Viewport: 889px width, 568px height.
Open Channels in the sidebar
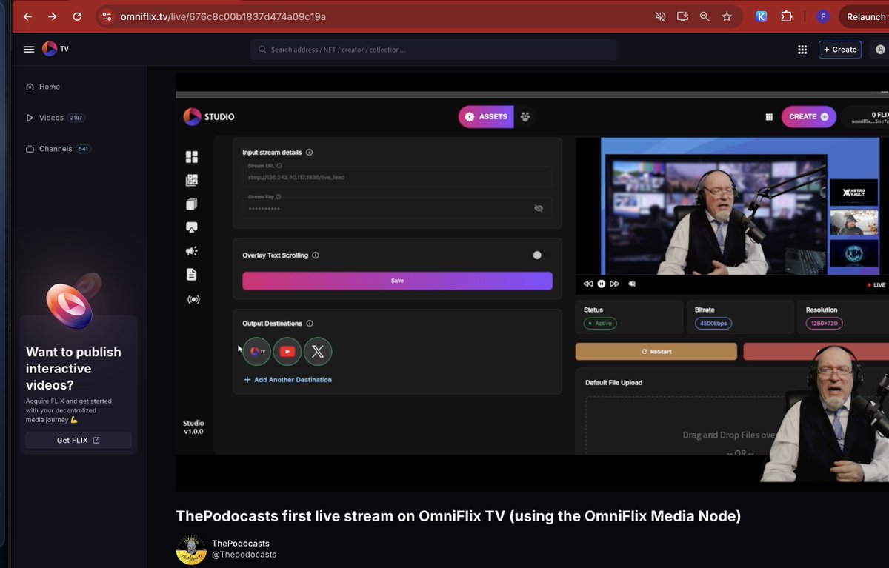click(x=59, y=149)
